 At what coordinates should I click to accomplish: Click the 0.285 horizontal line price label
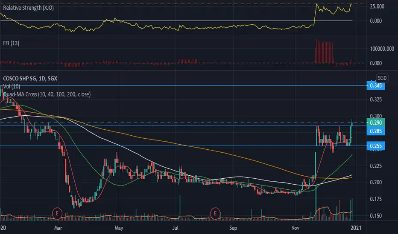tap(376, 131)
